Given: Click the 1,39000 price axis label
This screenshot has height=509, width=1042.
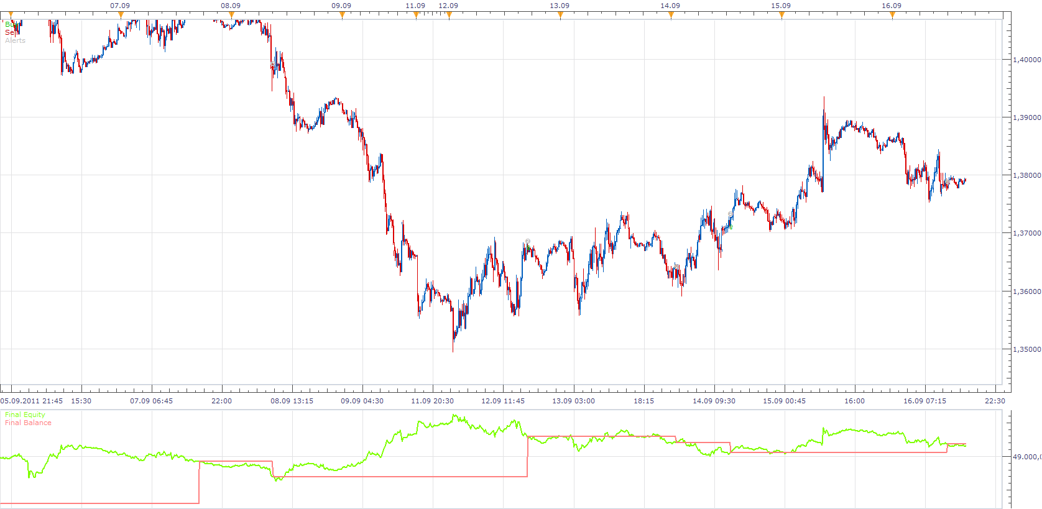Looking at the screenshot, I should pyautogui.click(x=1026, y=117).
